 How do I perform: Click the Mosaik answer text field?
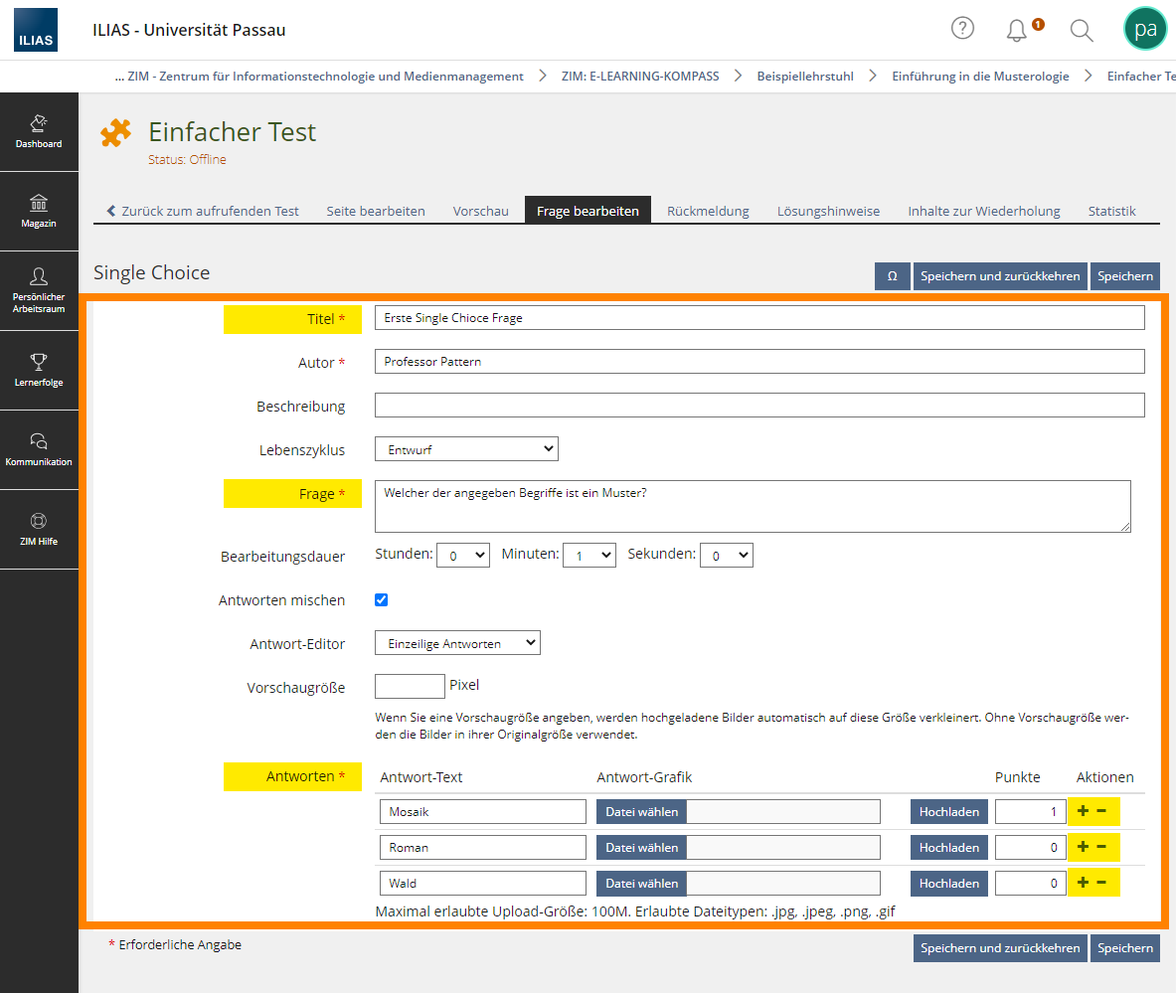tap(483, 811)
